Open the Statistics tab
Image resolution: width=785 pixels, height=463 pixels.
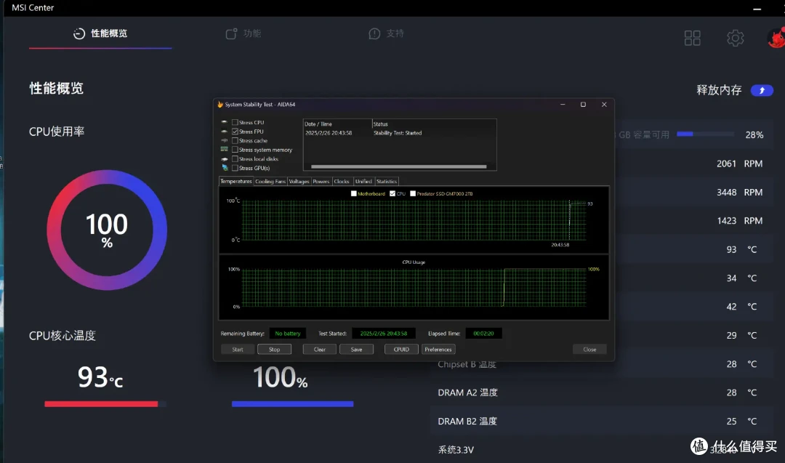(x=387, y=181)
